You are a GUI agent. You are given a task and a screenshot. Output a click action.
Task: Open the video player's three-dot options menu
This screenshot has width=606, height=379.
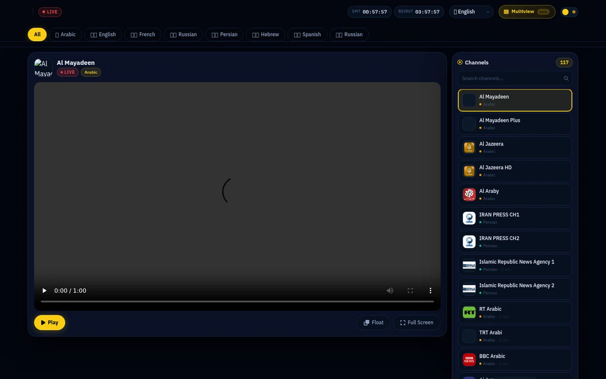pyautogui.click(x=430, y=290)
